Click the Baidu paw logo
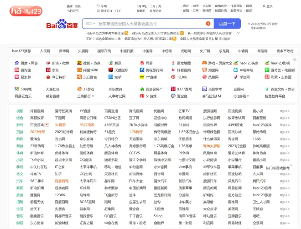Screen dimensions: 301x229 click(62, 24)
